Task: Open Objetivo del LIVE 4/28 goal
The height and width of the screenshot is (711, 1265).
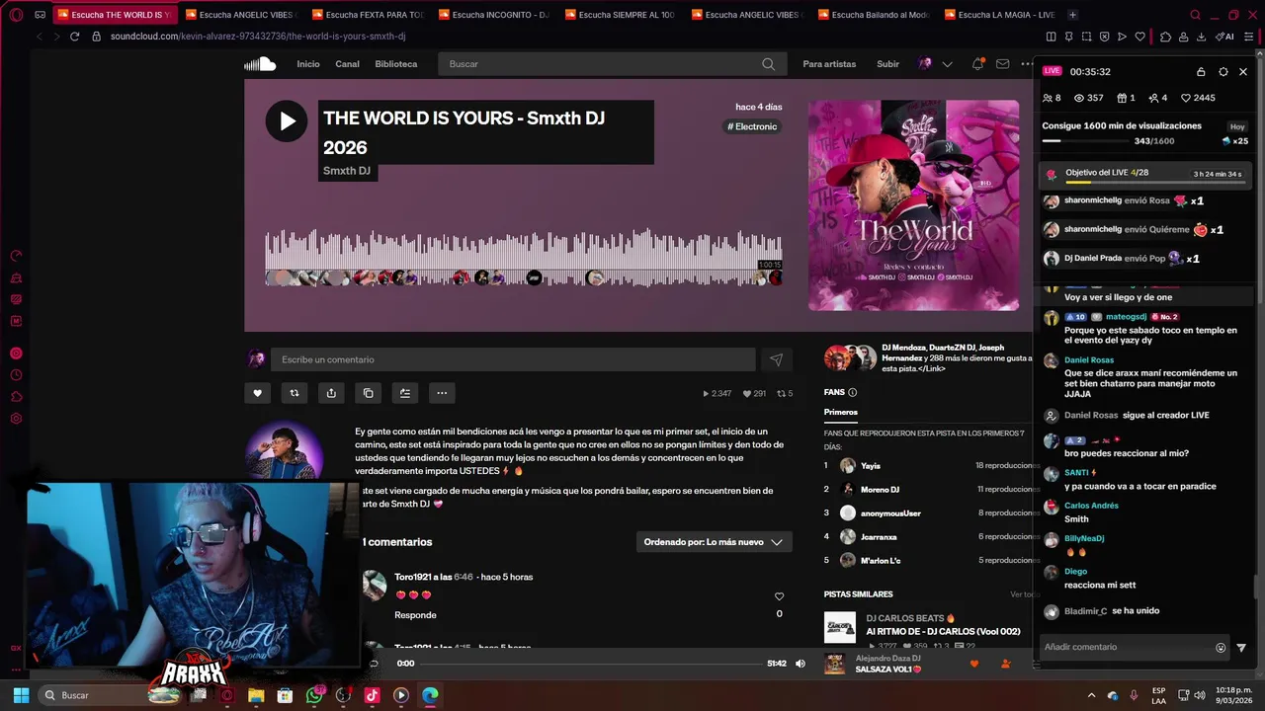Action: pos(1146,174)
